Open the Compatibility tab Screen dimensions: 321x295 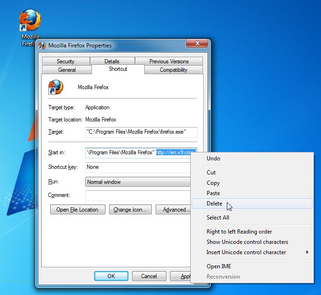coord(173,70)
